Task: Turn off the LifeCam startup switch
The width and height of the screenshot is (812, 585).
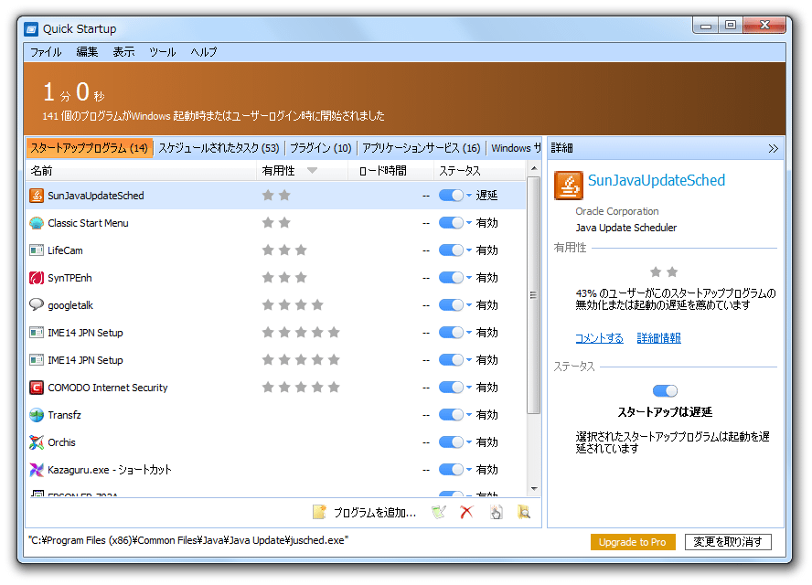Action: 451,250
